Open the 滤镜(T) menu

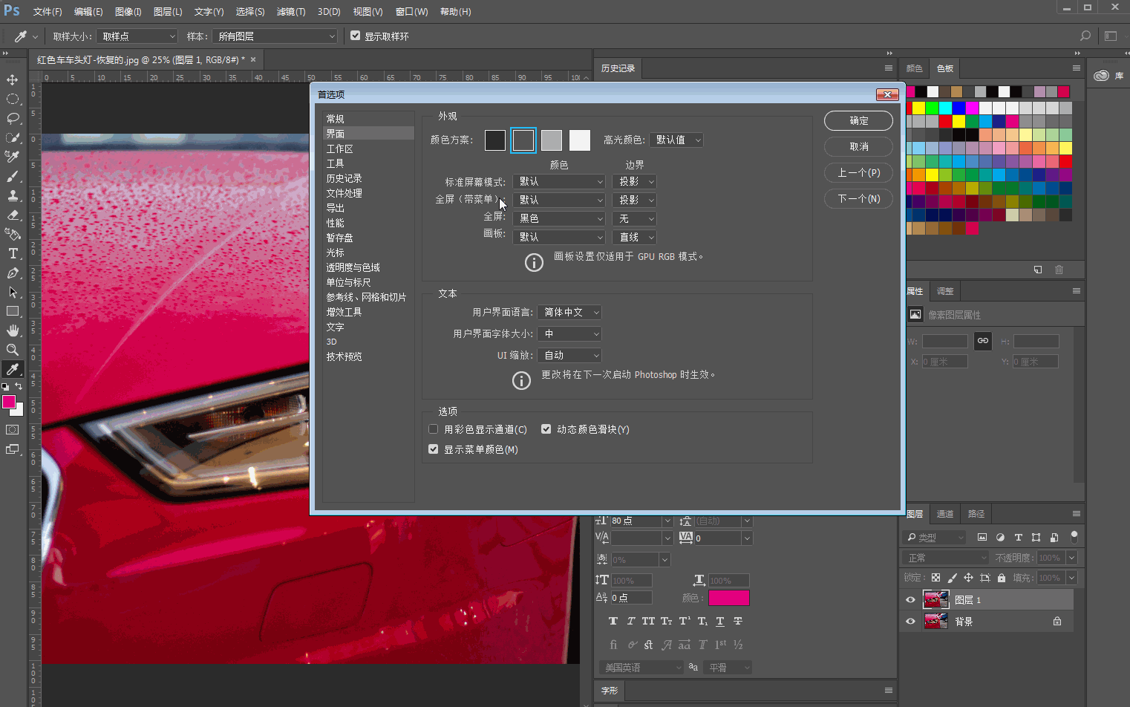click(291, 12)
